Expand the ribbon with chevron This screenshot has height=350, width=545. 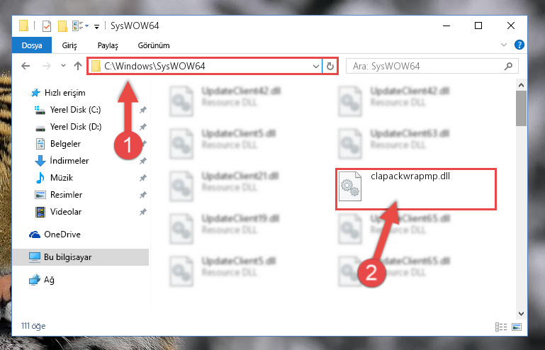pyautogui.click(x=504, y=45)
